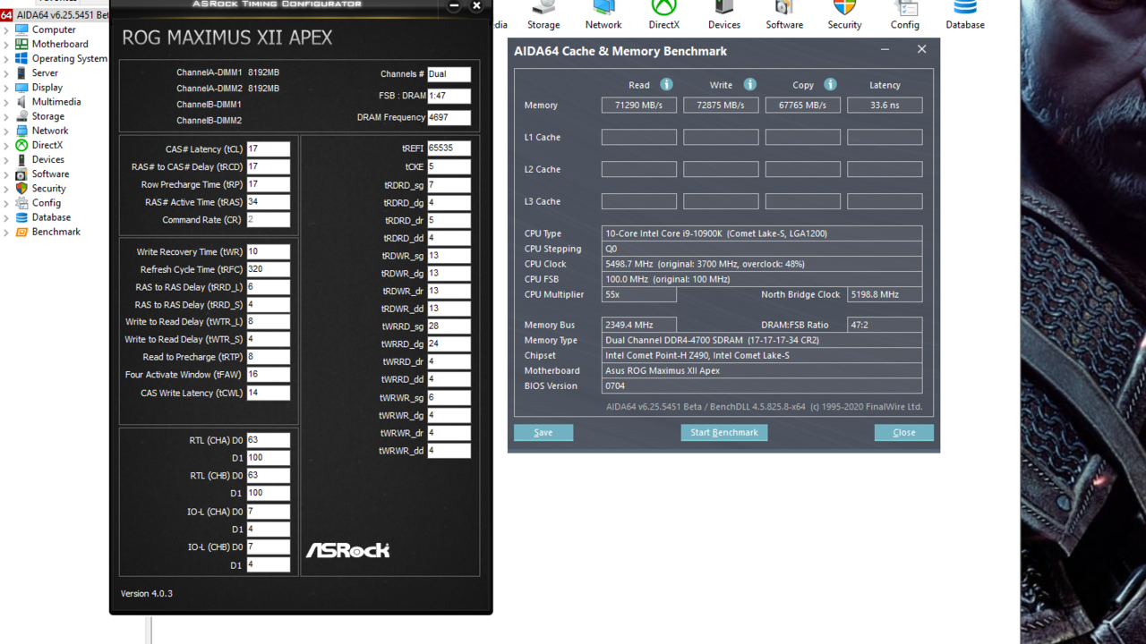Click the Software tree icon in the sidebar
Screen dimensions: 1146x644
pos(21,174)
